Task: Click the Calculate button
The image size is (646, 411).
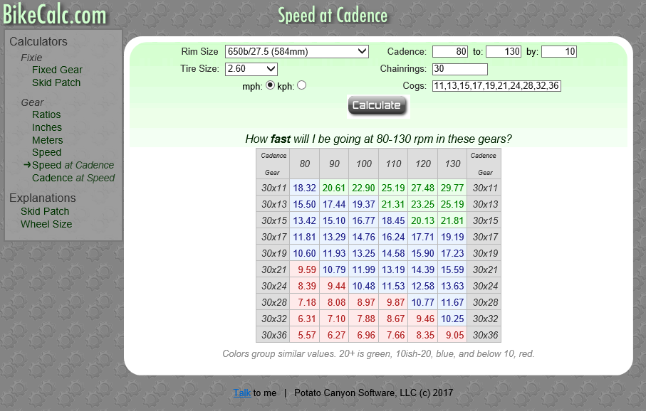Action: click(377, 106)
